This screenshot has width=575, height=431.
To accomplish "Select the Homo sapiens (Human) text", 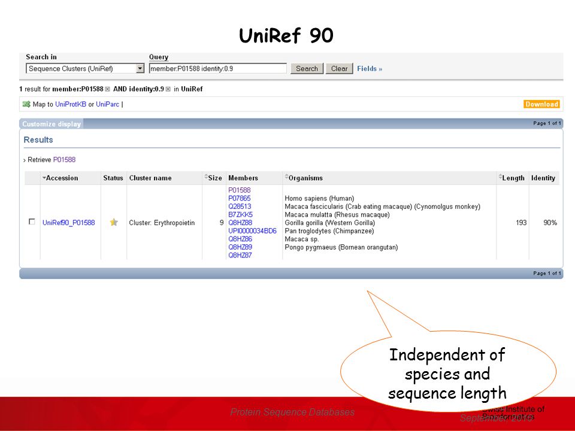I will (x=319, y=198).
